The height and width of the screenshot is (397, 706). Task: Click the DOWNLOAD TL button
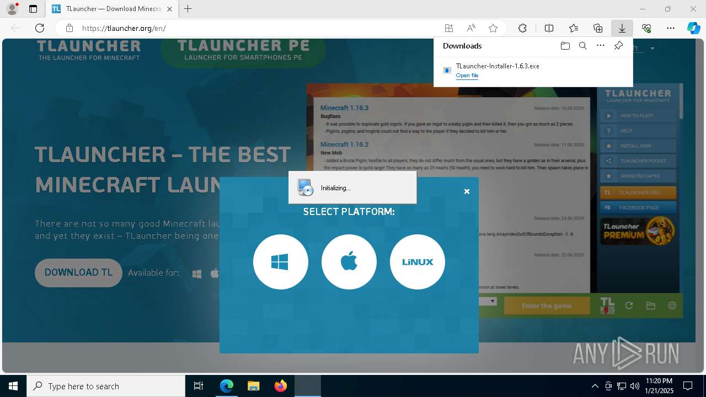[x=78, y=272]
